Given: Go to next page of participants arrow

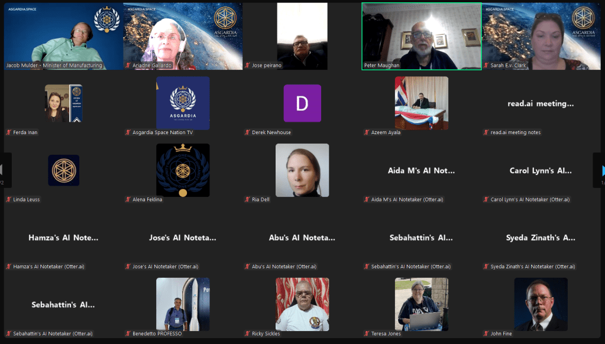Looking at the screenshot, I should [x=600, y=170].
